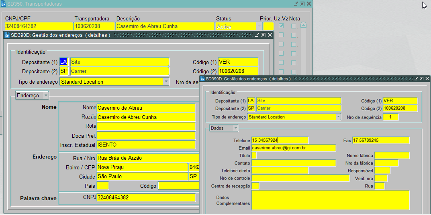
Task: Click SP Depositante (2) code in left window
Action: coord(63,71)
